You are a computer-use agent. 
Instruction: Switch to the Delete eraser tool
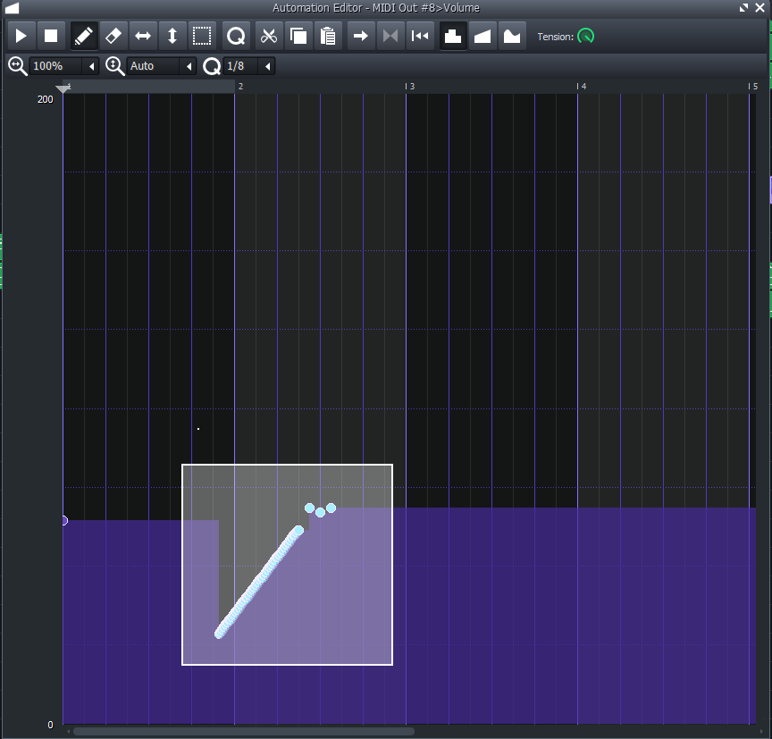113,36
